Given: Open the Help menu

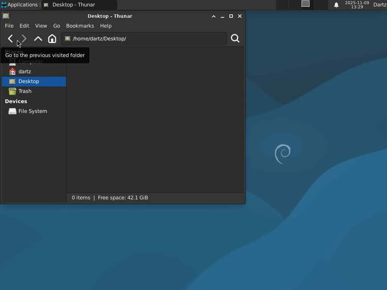Looking at the screenshot, I should click(106, 26).
